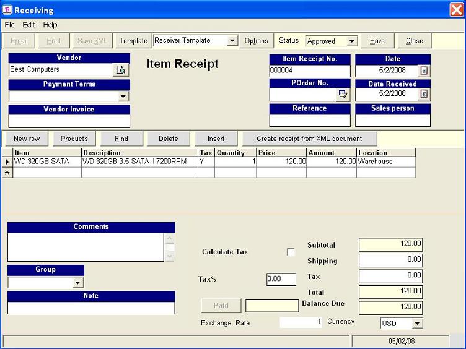Open the Status Approved dropdown

[352, 41]
